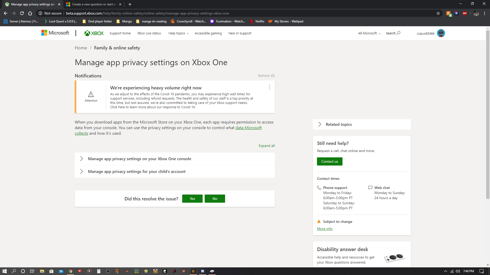
Task: Expand the Help topics menu
Action: 179,33
